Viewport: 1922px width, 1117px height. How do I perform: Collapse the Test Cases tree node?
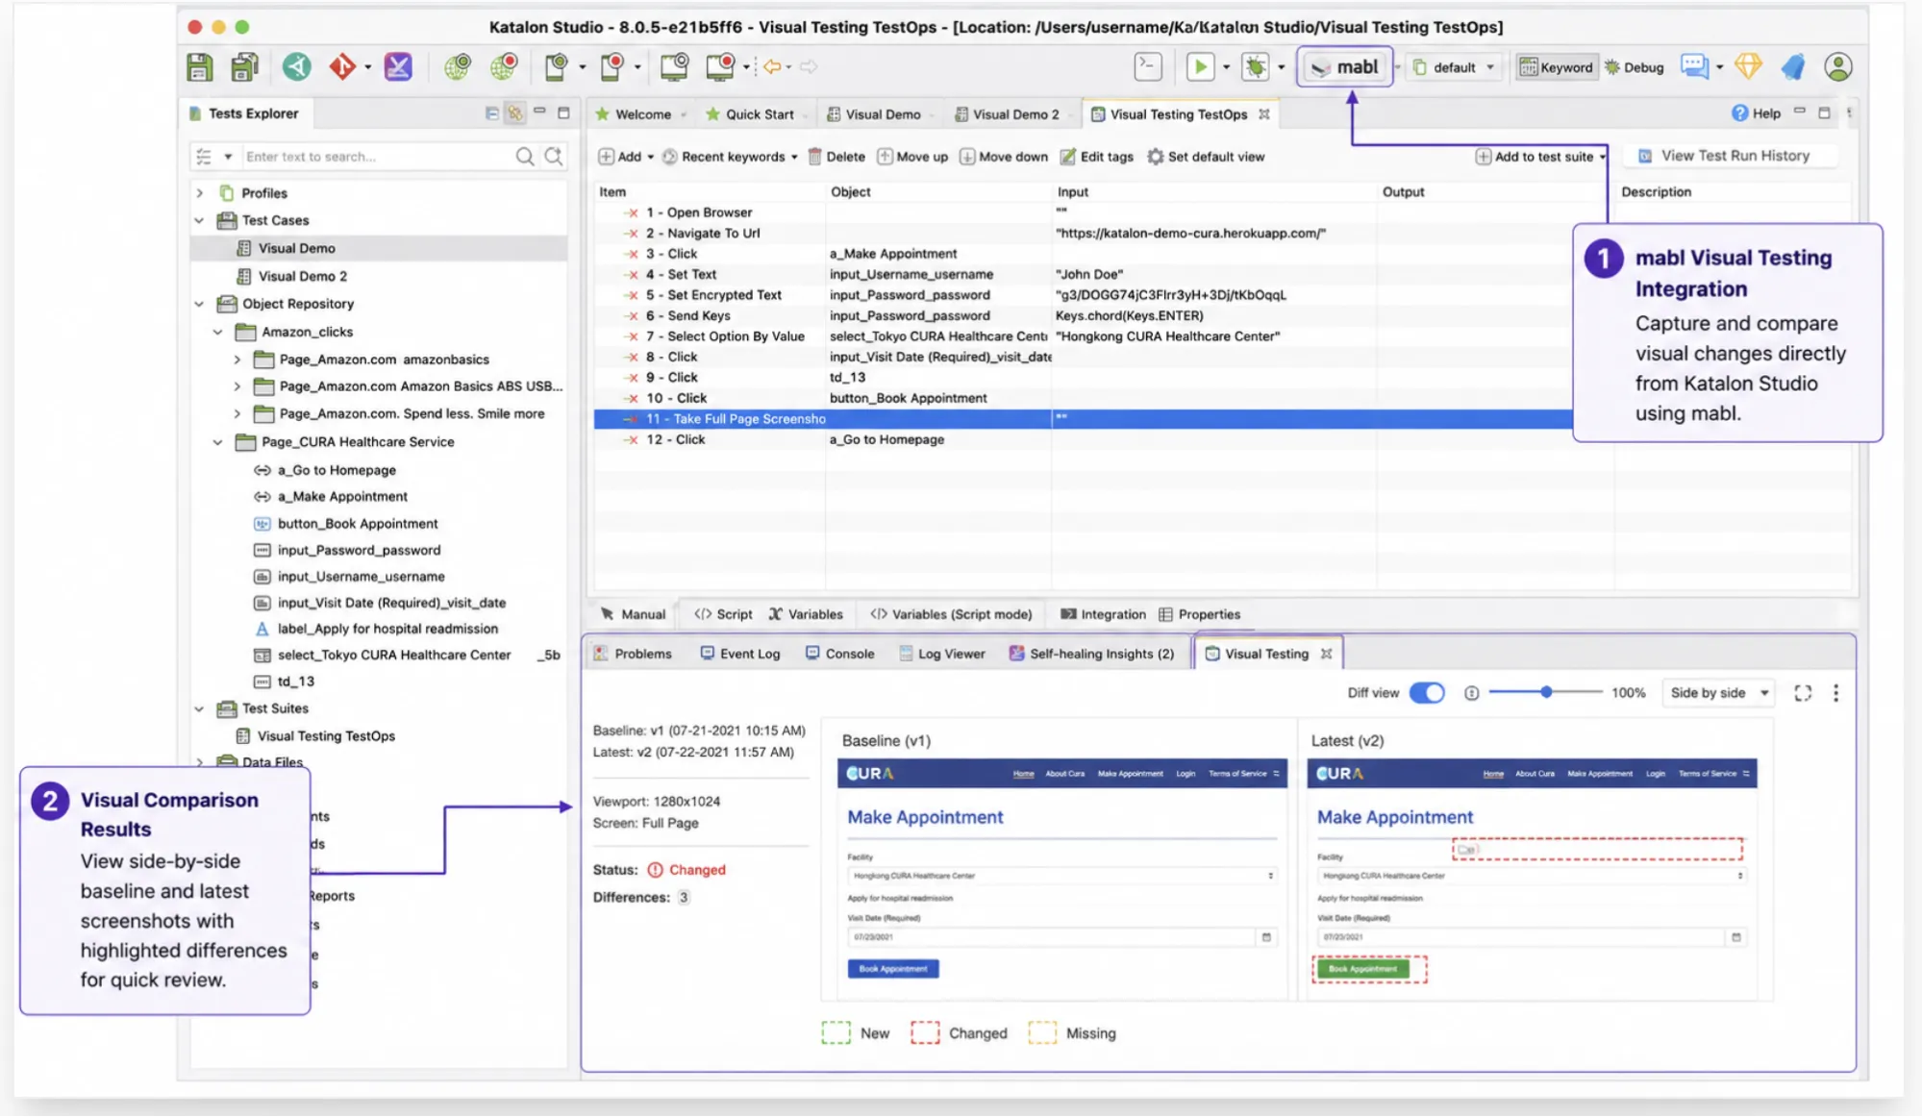tap(200, 220)
